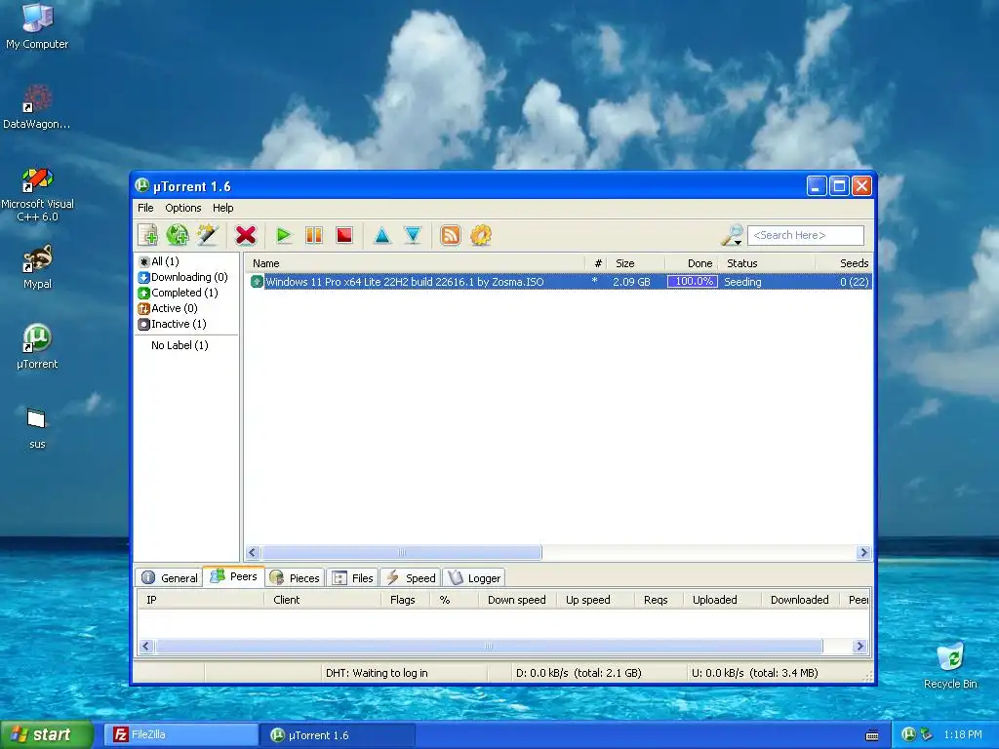Open My Computer desktop icon

click(37, 25)
